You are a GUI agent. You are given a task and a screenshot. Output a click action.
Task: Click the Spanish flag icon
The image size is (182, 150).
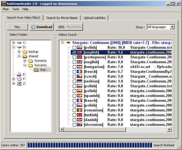coord(80,96)
